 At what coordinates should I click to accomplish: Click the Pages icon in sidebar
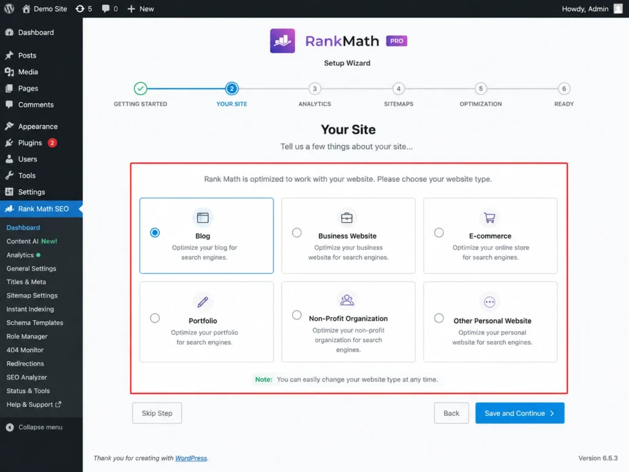[9, 88]
